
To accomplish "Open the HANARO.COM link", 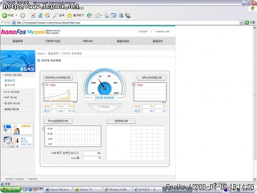I will click(162, 31).
